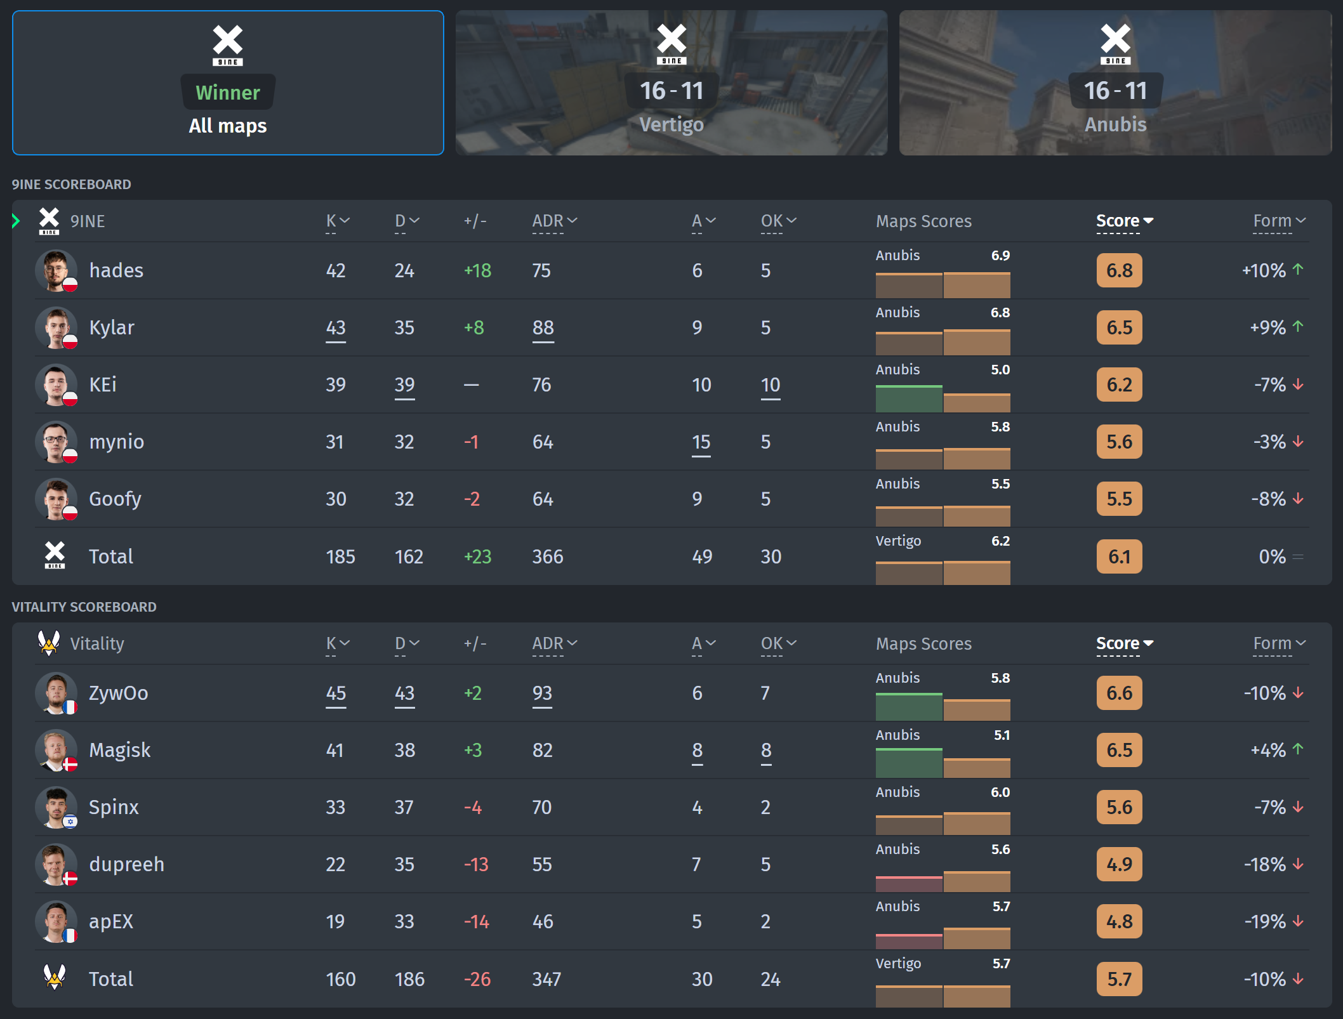Sort 9INE scoreboard by K column
The height and width of the screenshot is (1019, 1343).
tap(338, 221)
